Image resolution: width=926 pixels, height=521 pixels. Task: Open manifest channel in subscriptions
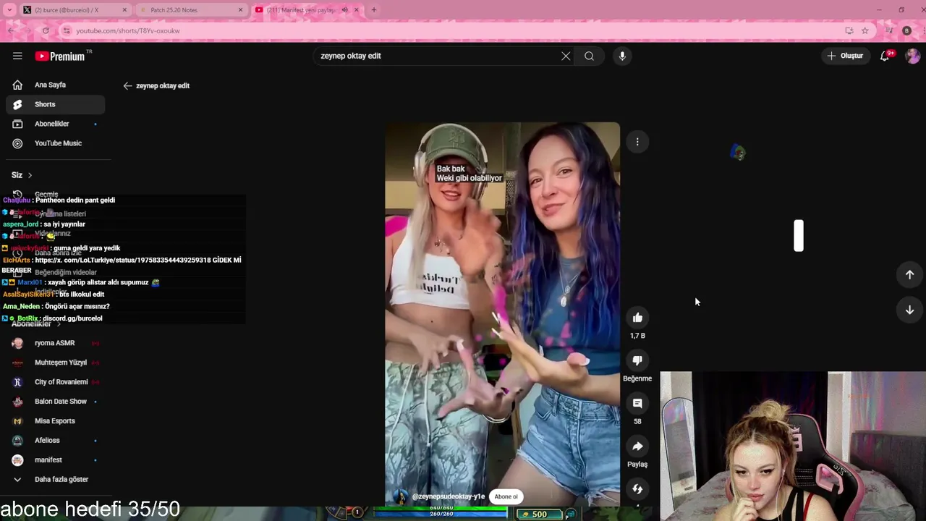[x=55, y=460]
